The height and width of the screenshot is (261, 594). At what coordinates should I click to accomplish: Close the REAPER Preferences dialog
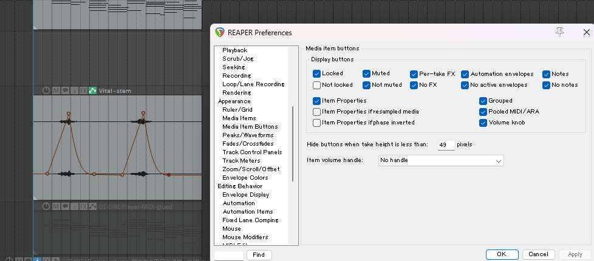[586, 33]
